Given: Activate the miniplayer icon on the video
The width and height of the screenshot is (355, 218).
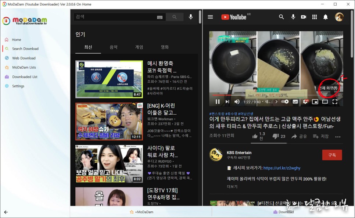Looking at the screenshot, I should tap(316, 101).
